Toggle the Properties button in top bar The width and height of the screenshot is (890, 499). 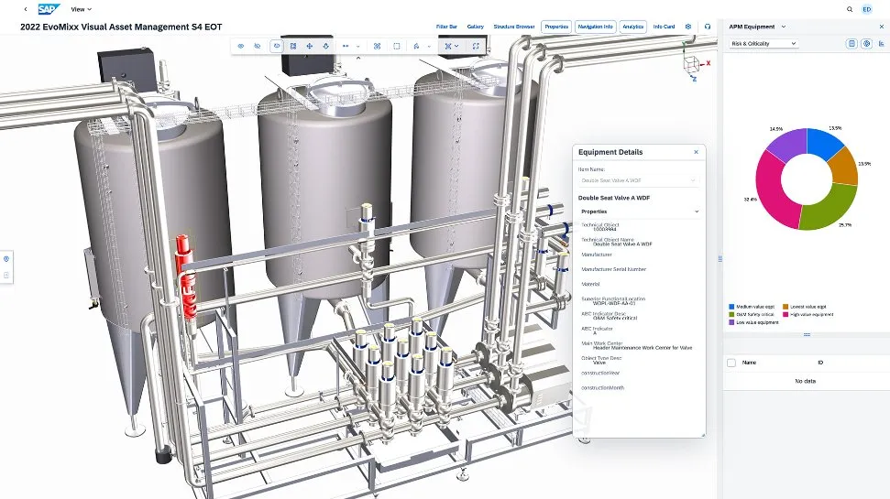coord(555,27)
